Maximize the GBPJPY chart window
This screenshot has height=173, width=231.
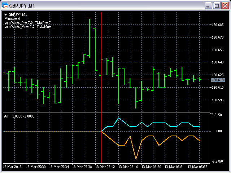click(217, 5)
